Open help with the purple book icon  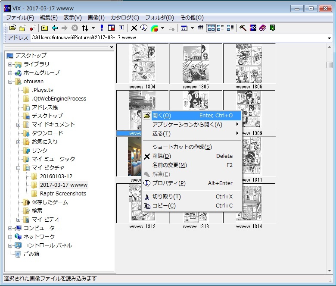point(263,28)
